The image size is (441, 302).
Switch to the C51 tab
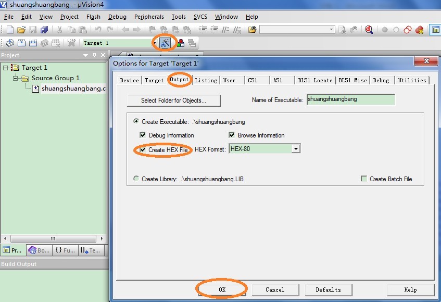253,80
